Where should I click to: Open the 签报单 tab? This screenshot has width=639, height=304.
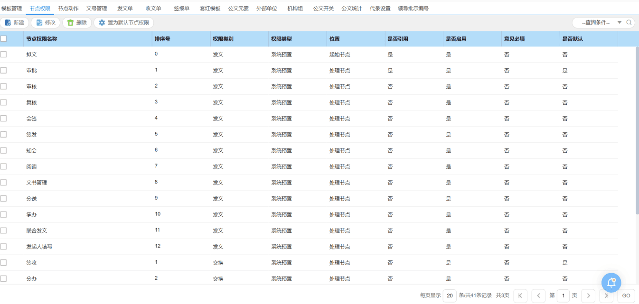click(182, 9)
